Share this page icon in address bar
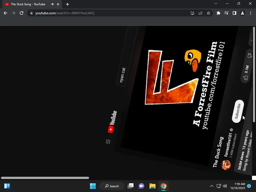256x192 pixels. [200, 13]
